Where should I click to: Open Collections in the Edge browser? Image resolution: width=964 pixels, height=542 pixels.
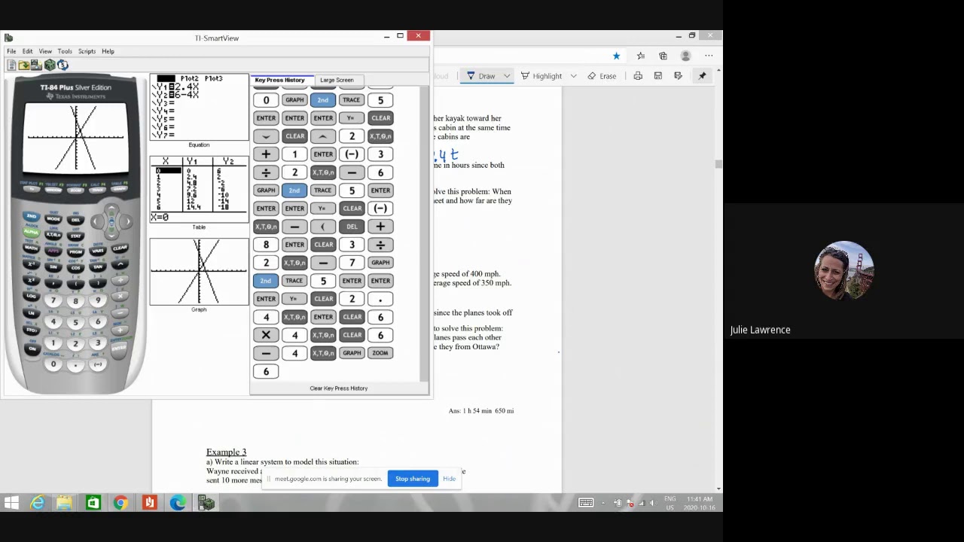pos(663,56)
